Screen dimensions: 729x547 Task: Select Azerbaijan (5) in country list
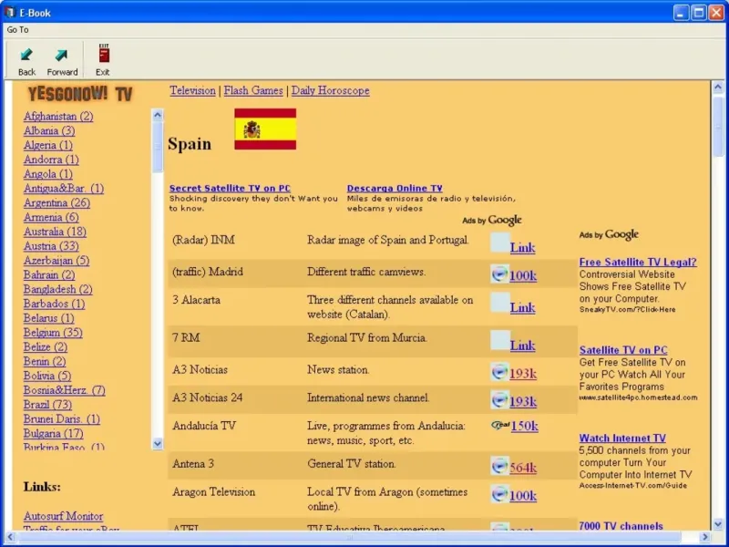(56, 261)
